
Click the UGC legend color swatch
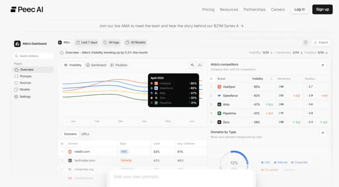[262, 163]
